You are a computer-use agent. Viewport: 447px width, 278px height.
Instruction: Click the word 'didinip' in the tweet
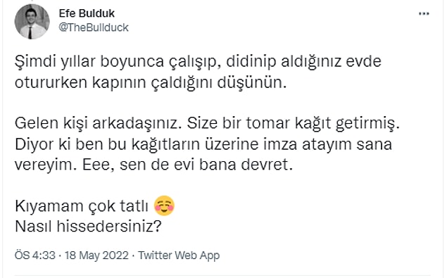pyautogui.click(x=251, y=62)
